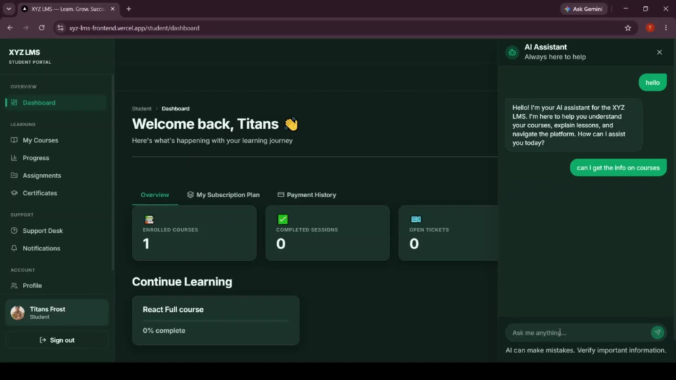The image size is (676, 380).
Task: Click the Progress bar chart icon
Action: (x=14, y=158)
